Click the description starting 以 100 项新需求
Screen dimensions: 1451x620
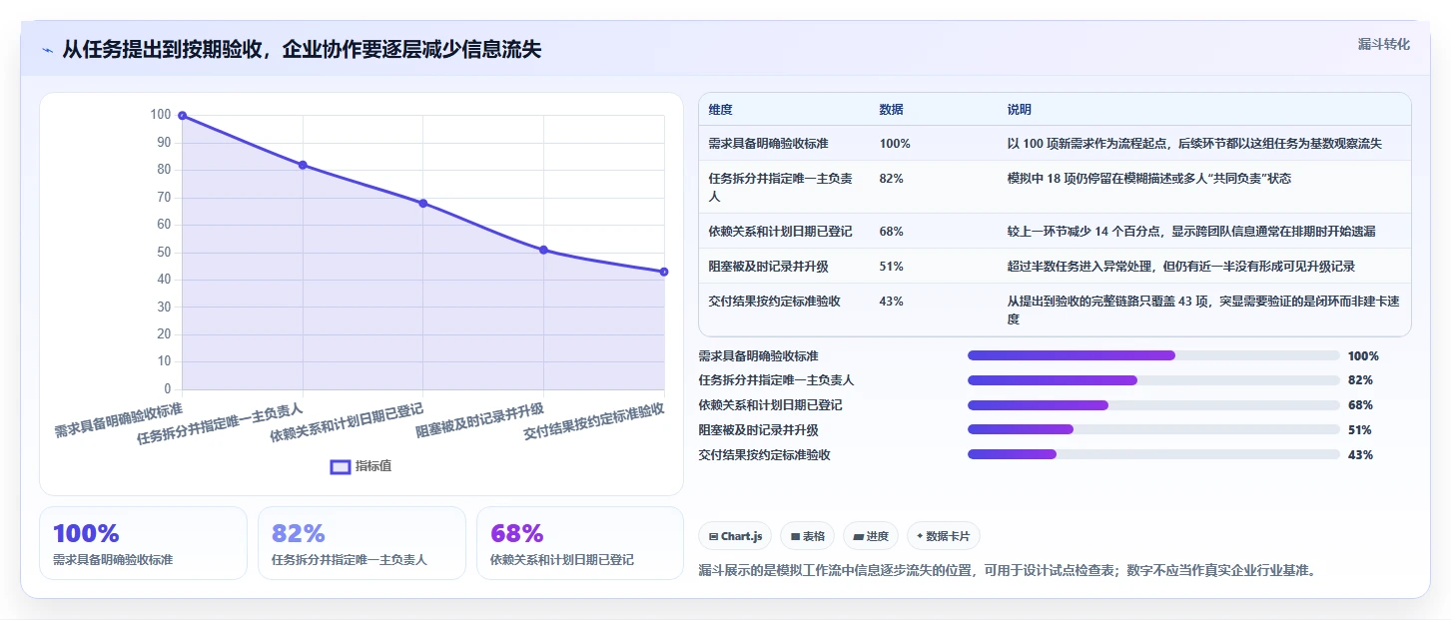tap(1194, 144)
